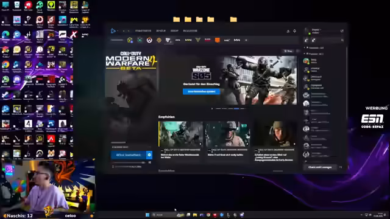
Task: Open game settings gear beside blue button
Action: pyautogui.click(x=149, y=155)
